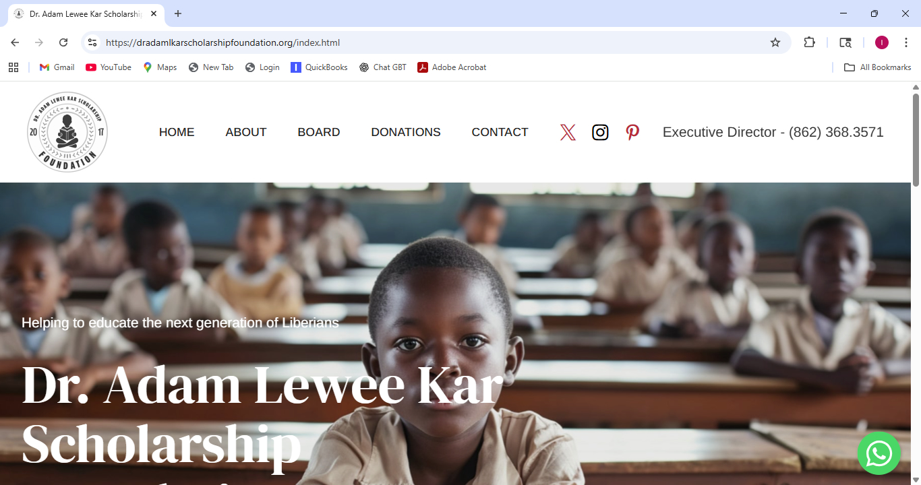Bookmark this page with the star icon
Image resolution: width=921 pixels, height=485 pixels.
coord(775,42)
